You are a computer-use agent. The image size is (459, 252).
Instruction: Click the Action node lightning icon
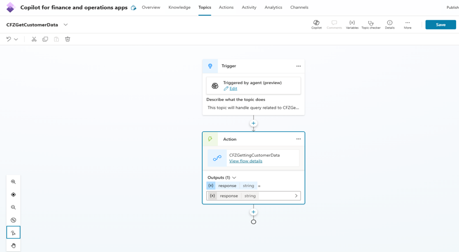coord(210,139)
